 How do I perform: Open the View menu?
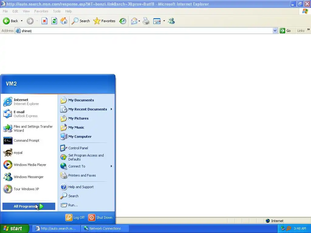(x=26, y=11)
